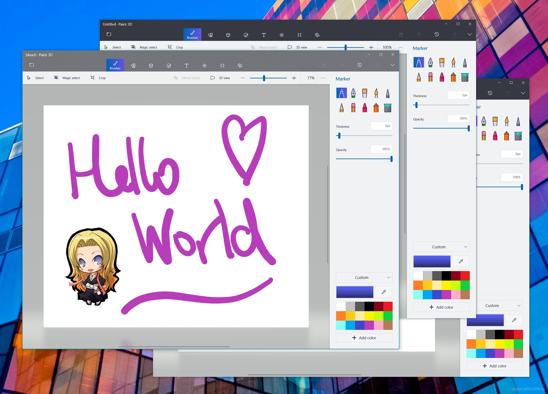The height and width of the screenshot is (394, 548).
Task: Click Add color in rightmost window
Action: [494, 366]
